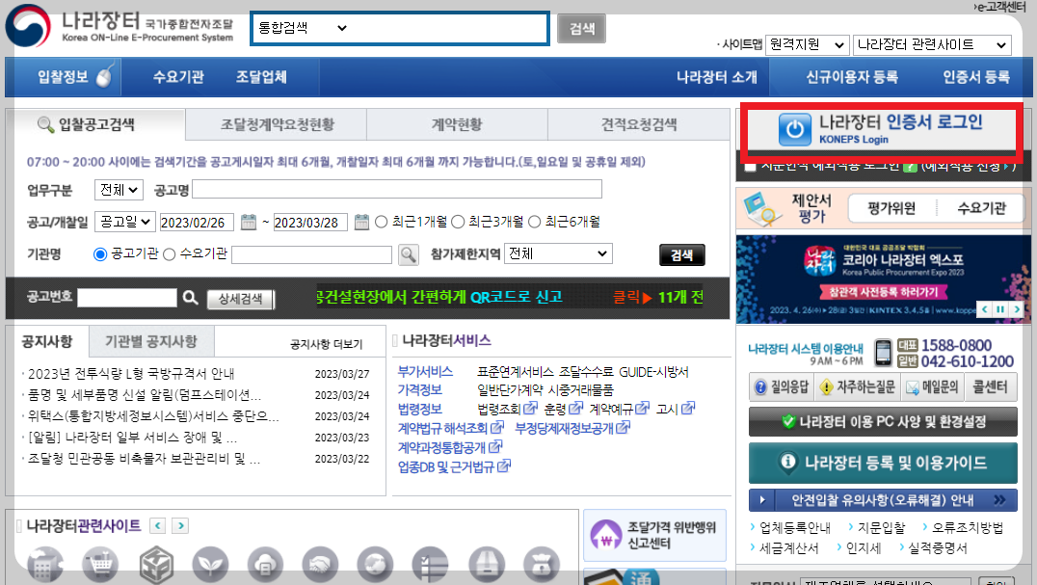Open notice 2023년 전투식량 L형 국방규격서 안내

click(131, 374)
